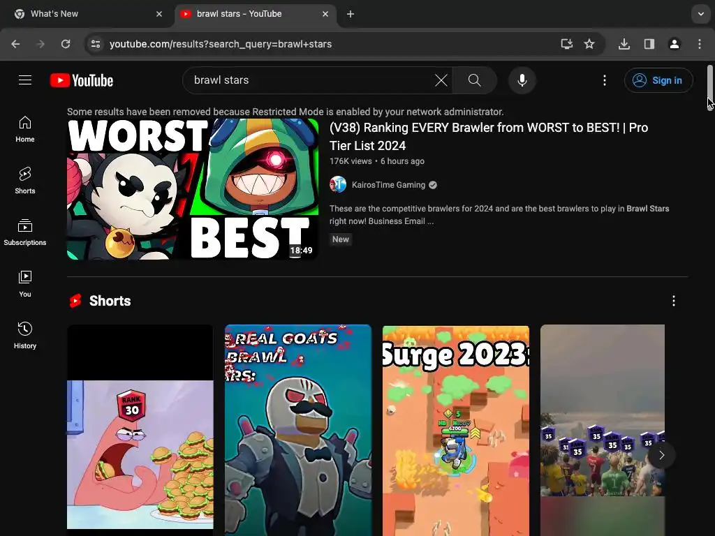The image size is (715, 536).
Task: Open the WORST to BEST video thumbnail
Action: coord(193,189)
